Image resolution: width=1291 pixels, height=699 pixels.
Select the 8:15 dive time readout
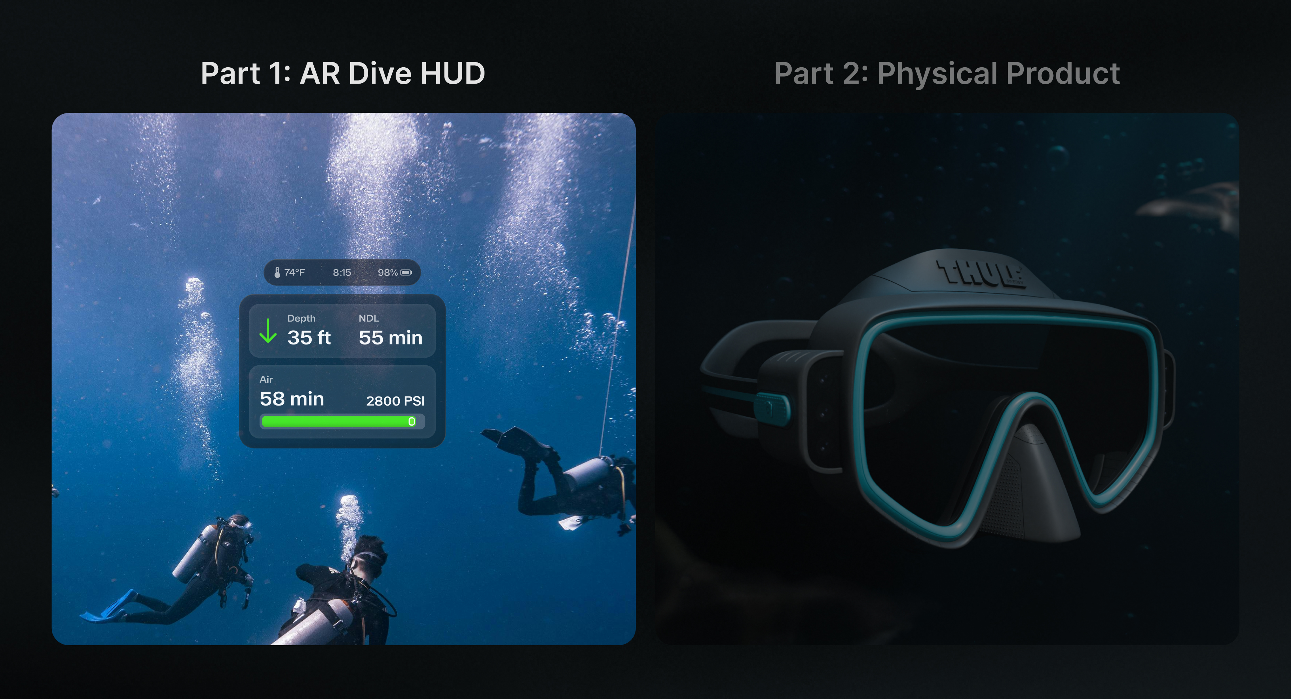[x=342, y=273]
